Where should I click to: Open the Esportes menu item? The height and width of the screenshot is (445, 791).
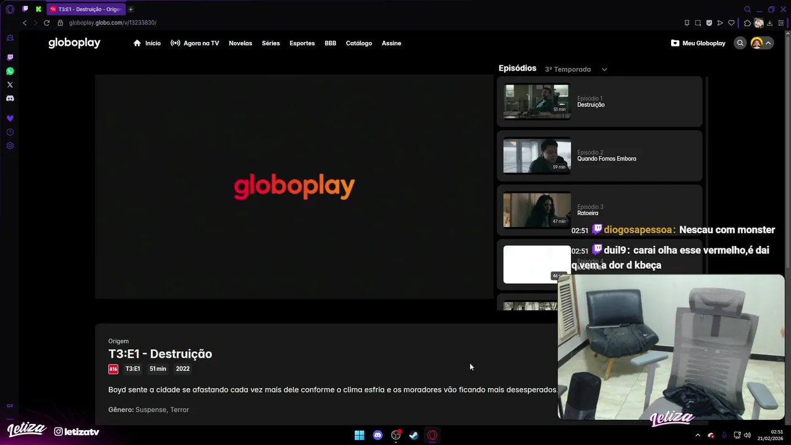point(302,43)
